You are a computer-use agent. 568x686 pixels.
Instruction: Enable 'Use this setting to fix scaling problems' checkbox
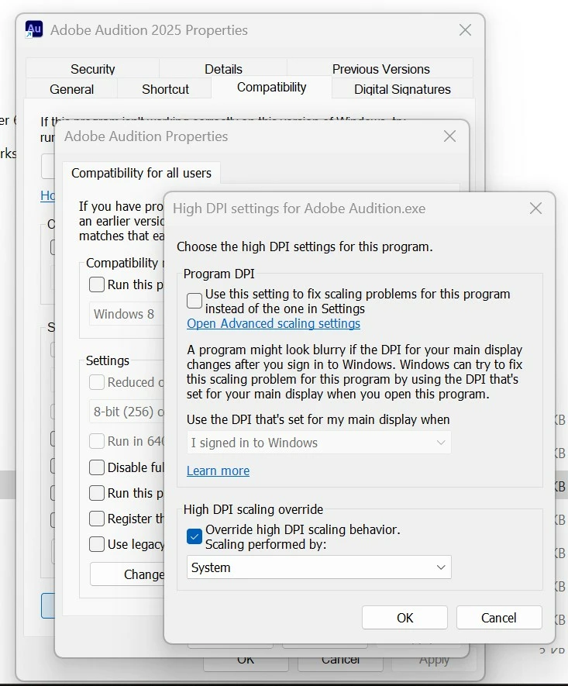(194, 301)
